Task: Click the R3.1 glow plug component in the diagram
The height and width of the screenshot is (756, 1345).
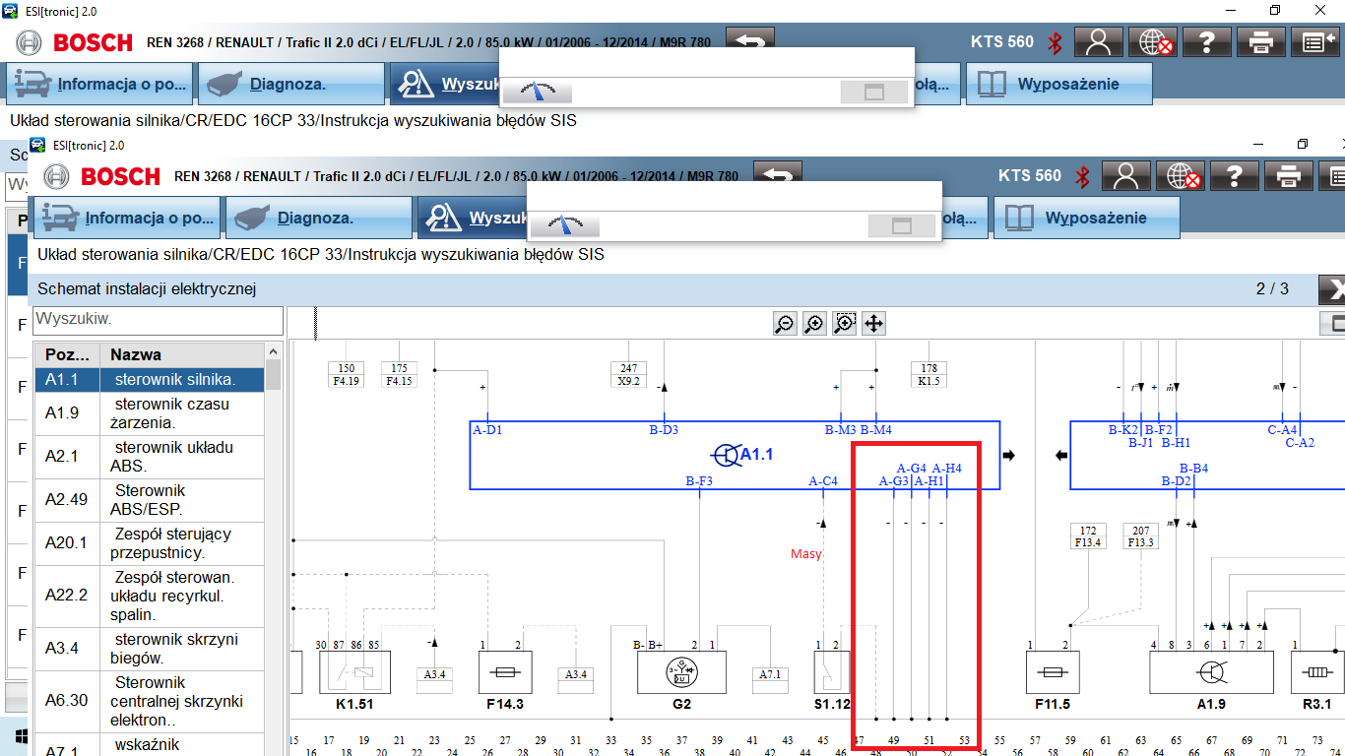Action: (1317, 671)
